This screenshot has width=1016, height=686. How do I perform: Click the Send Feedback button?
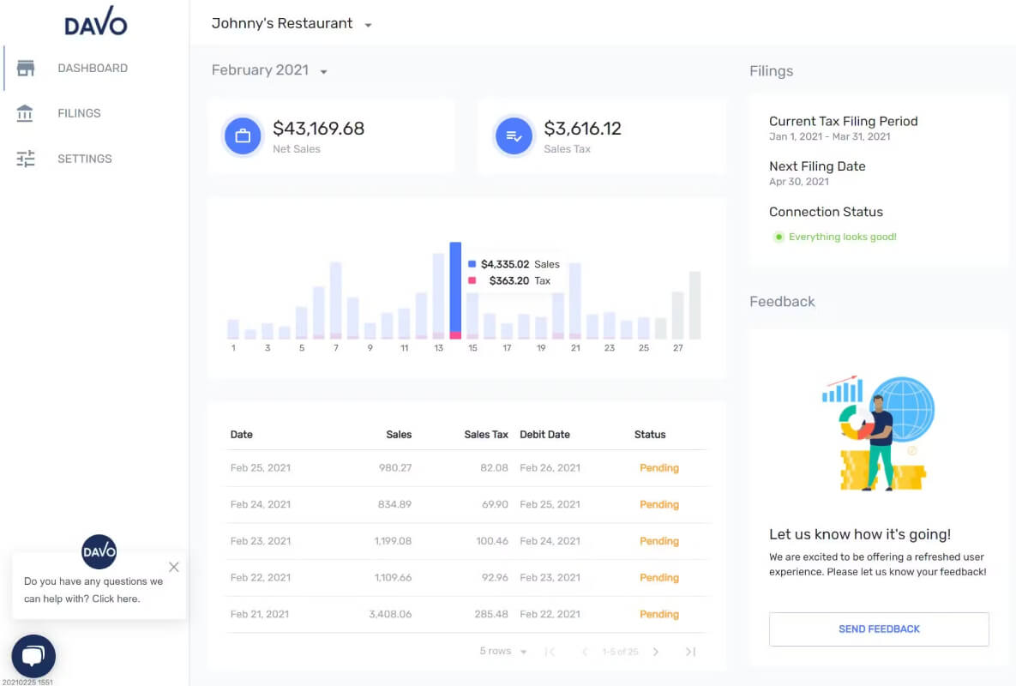pyautogui.click(x=879, y=629)
